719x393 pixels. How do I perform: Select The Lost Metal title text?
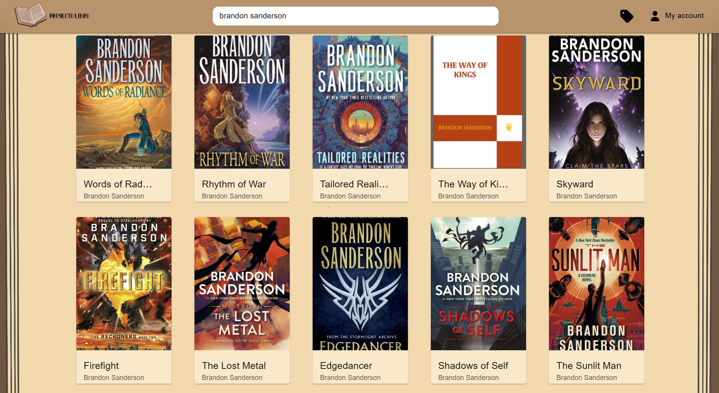(234, 366)
